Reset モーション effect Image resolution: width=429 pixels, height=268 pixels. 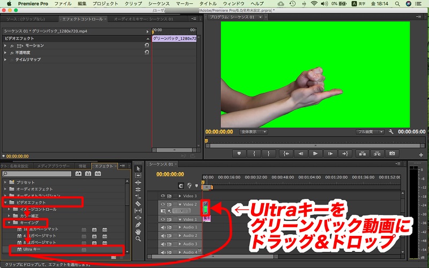point(147,45)
